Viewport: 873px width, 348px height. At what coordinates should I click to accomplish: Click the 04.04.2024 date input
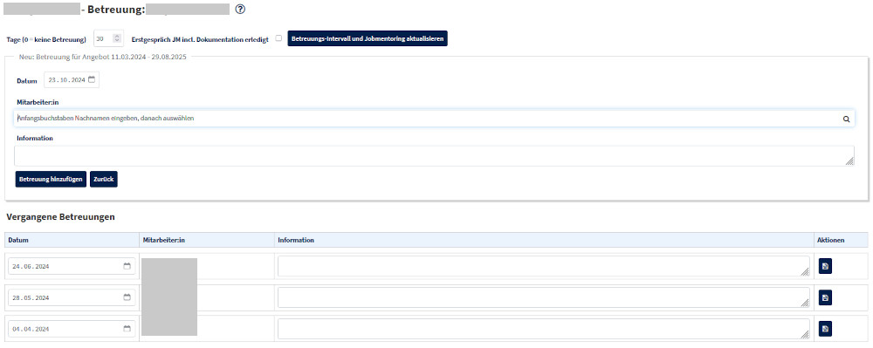72,329
